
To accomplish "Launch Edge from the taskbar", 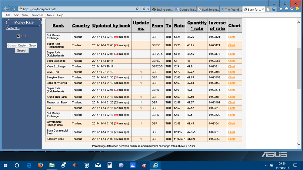I will [29, 165].
